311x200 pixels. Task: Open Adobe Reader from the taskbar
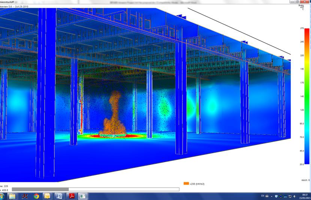point(71,196)
